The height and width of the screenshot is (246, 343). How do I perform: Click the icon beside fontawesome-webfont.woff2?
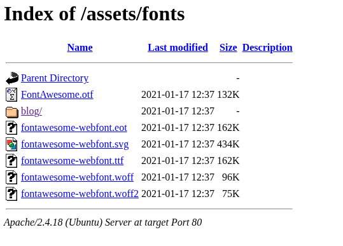click(11, 194)
